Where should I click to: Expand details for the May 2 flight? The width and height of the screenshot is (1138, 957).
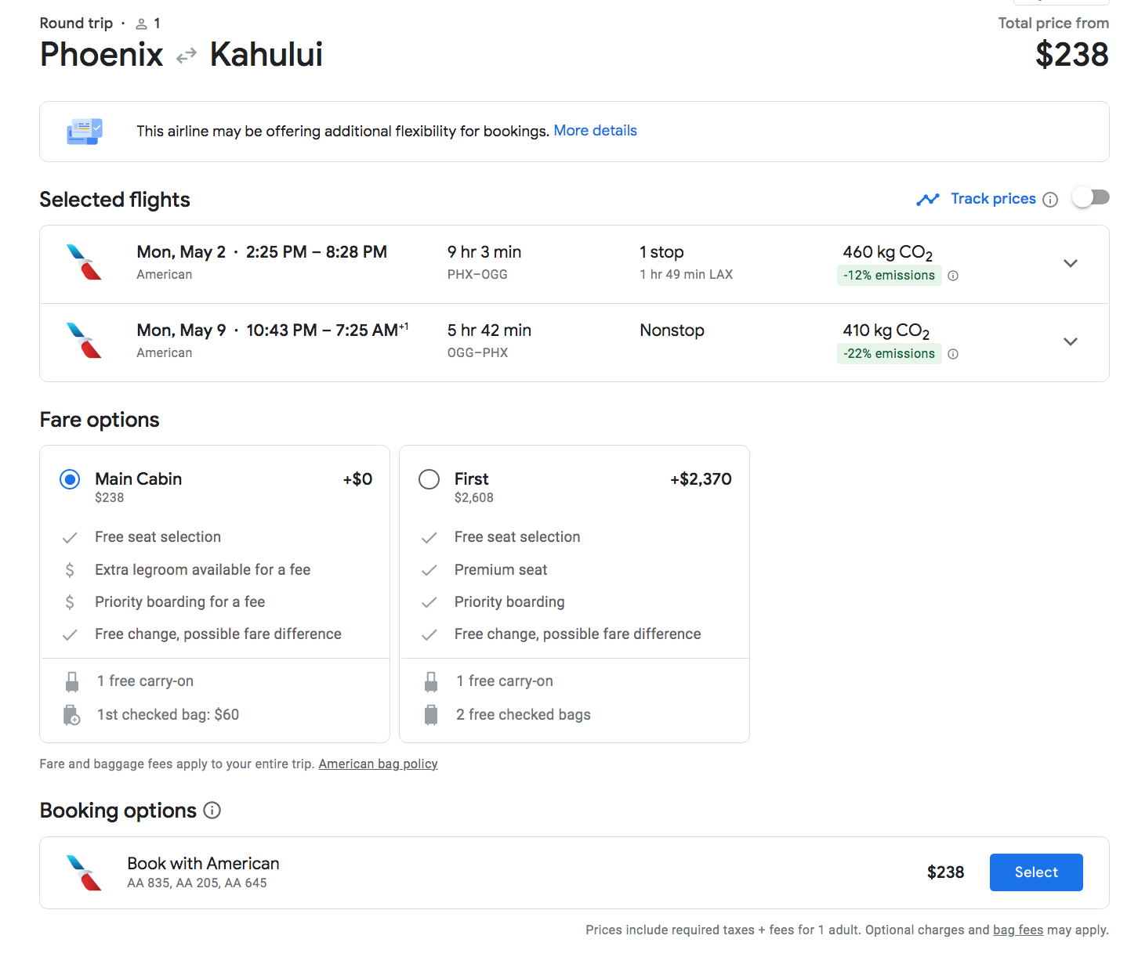(x=1071, y=264)
